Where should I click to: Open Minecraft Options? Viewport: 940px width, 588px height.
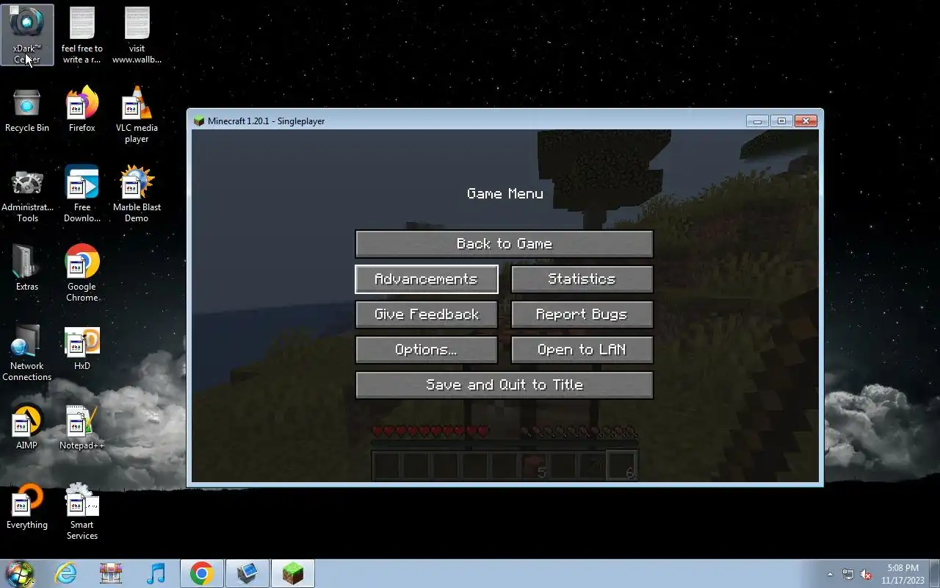pyautogui.click(x=426, y=350)
